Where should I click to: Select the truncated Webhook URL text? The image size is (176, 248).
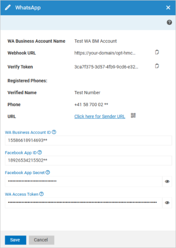105,53
